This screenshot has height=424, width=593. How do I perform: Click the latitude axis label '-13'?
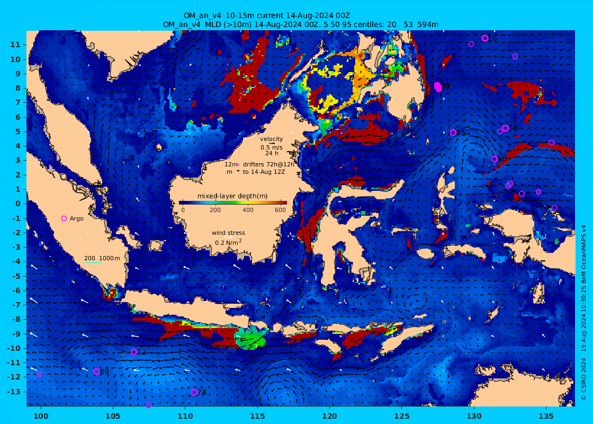[x=14, y=392]
